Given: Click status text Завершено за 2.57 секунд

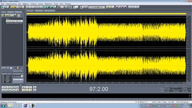Looking at the screenshot, I should click(8, 102).
